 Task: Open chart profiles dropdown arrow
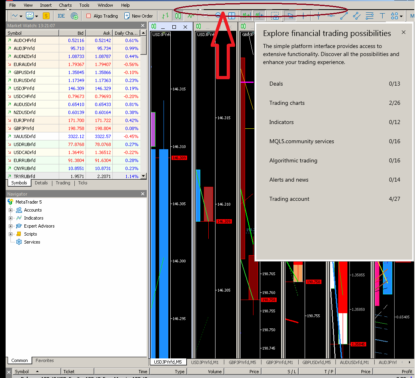[x=36, y=16]
